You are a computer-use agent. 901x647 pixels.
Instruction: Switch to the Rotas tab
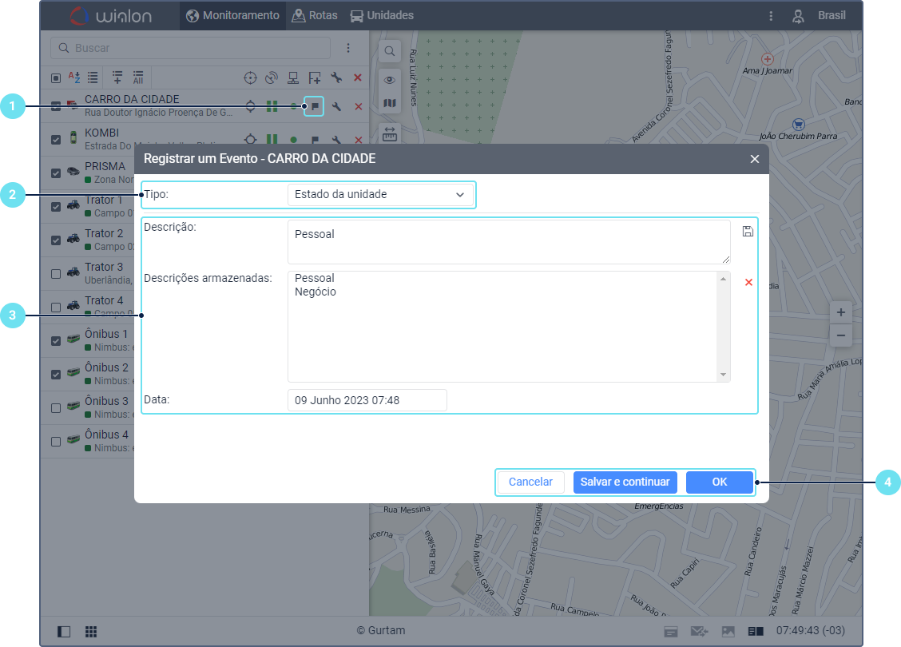tap(315, 15)
